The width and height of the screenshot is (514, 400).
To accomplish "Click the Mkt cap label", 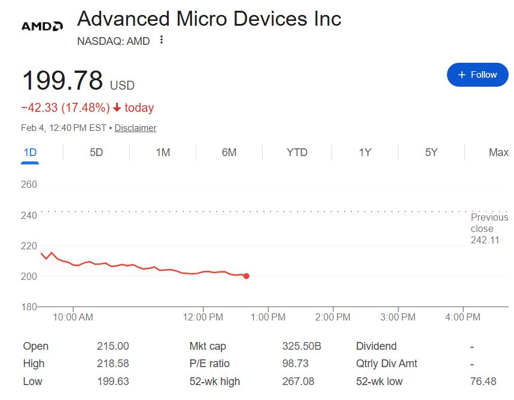I will (208, 346).
